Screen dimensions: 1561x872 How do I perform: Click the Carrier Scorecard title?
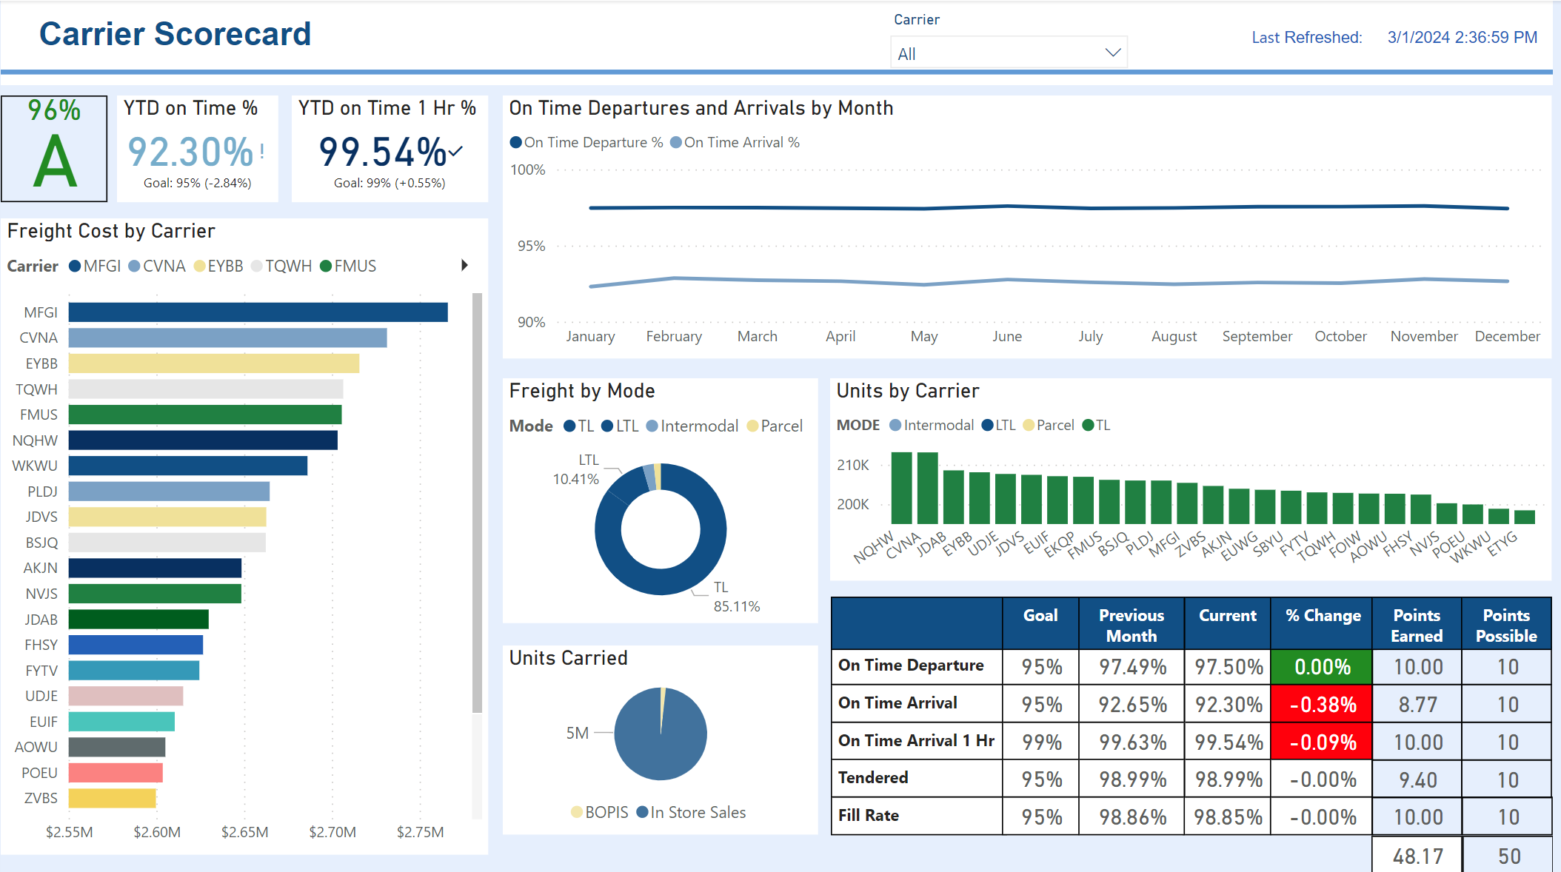pyautogui.click(x=175, y=34)
